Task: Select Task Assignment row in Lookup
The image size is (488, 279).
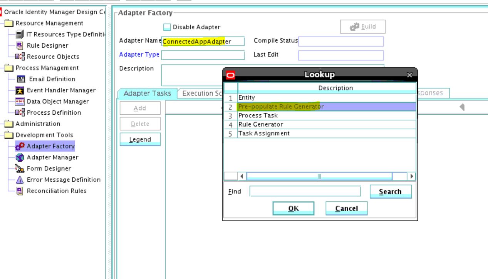Action: [327, 133]
